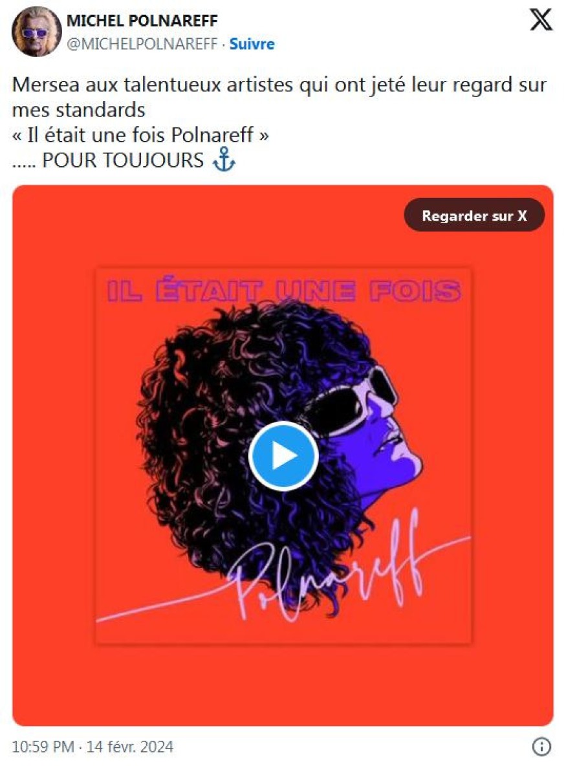This screenshot has height=766, width=566.
Task: Select the album cover thumbnail
Action: (x=284, y=455)
